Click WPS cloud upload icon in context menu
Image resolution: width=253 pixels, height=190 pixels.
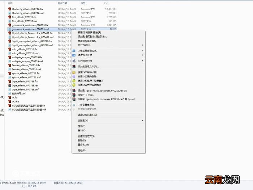pos(74,51)
